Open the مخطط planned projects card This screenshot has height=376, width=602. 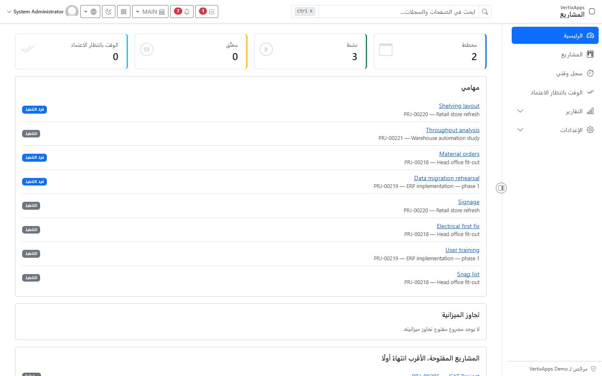coord(430,51)
